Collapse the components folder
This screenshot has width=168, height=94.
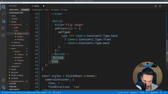(x=18, y=25)
